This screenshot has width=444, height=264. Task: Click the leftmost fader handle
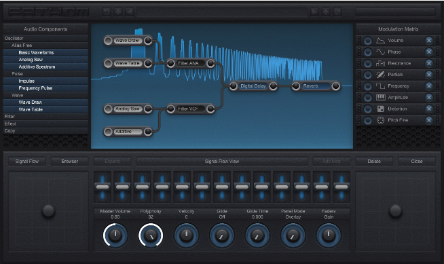(103, 187)
